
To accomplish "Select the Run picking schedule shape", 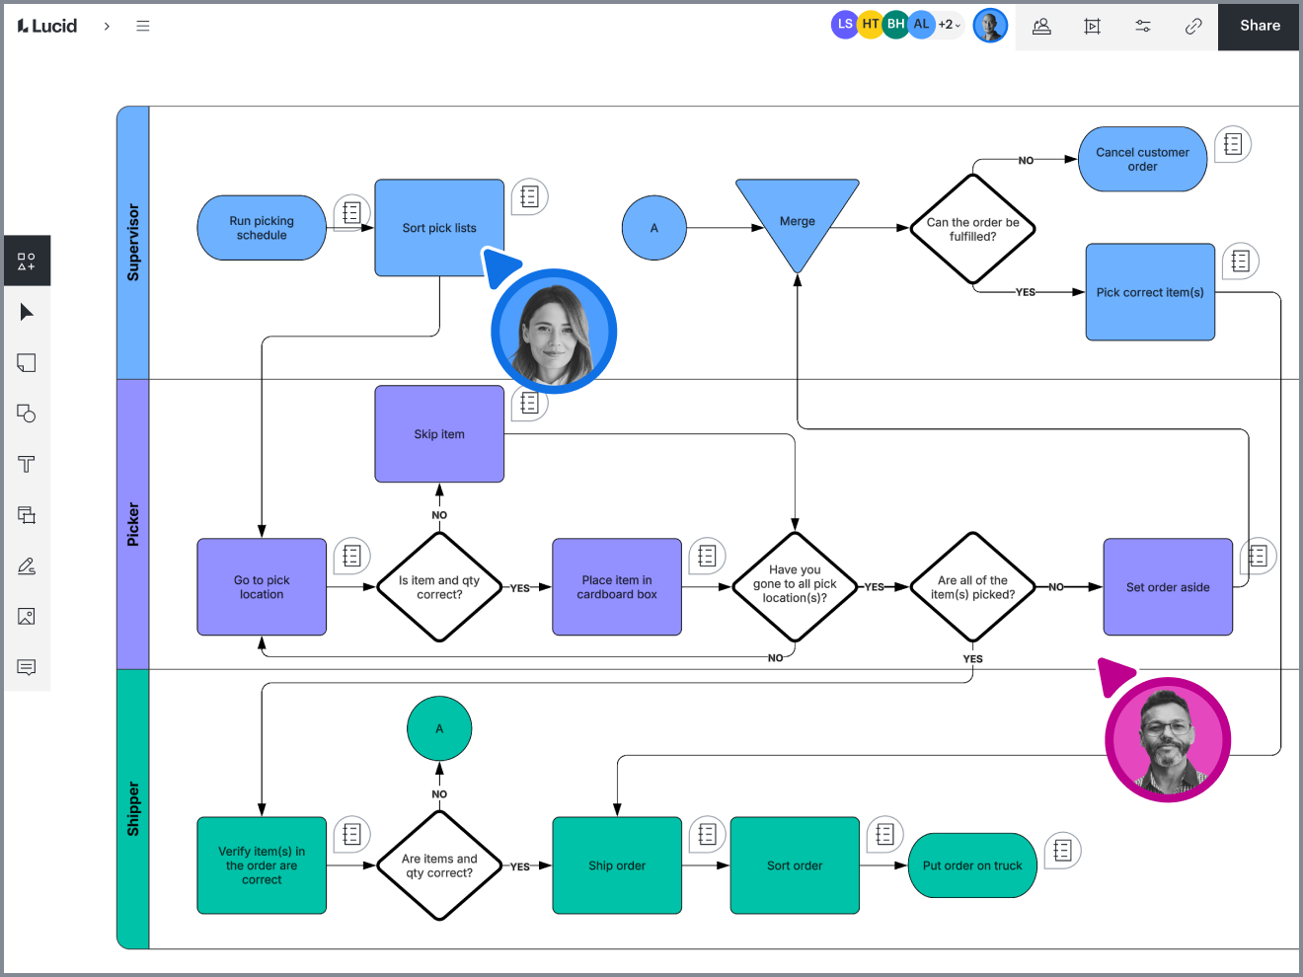I will (x=262, y=228).
